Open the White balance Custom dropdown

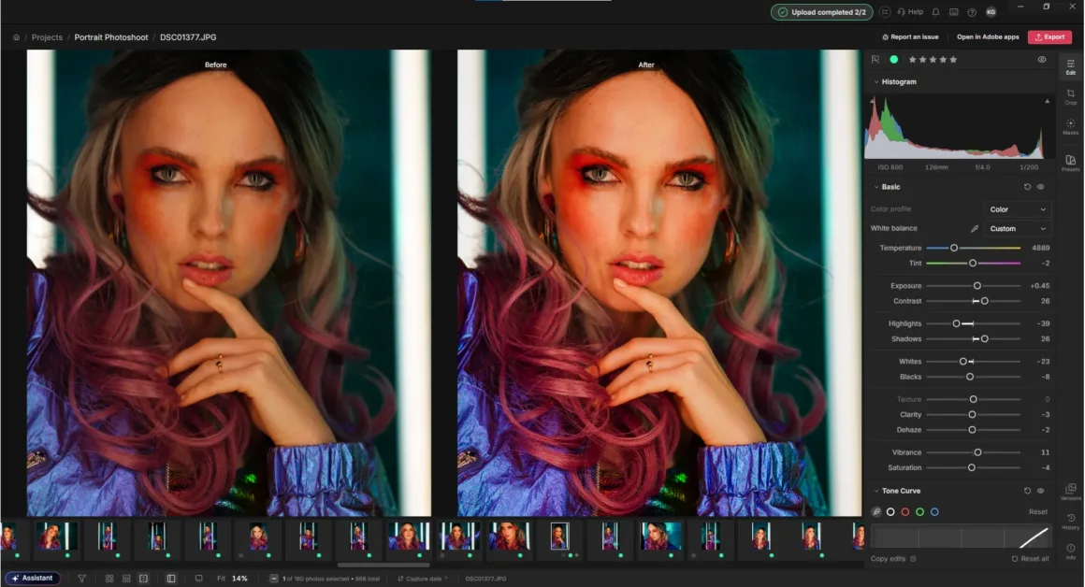1018,229
